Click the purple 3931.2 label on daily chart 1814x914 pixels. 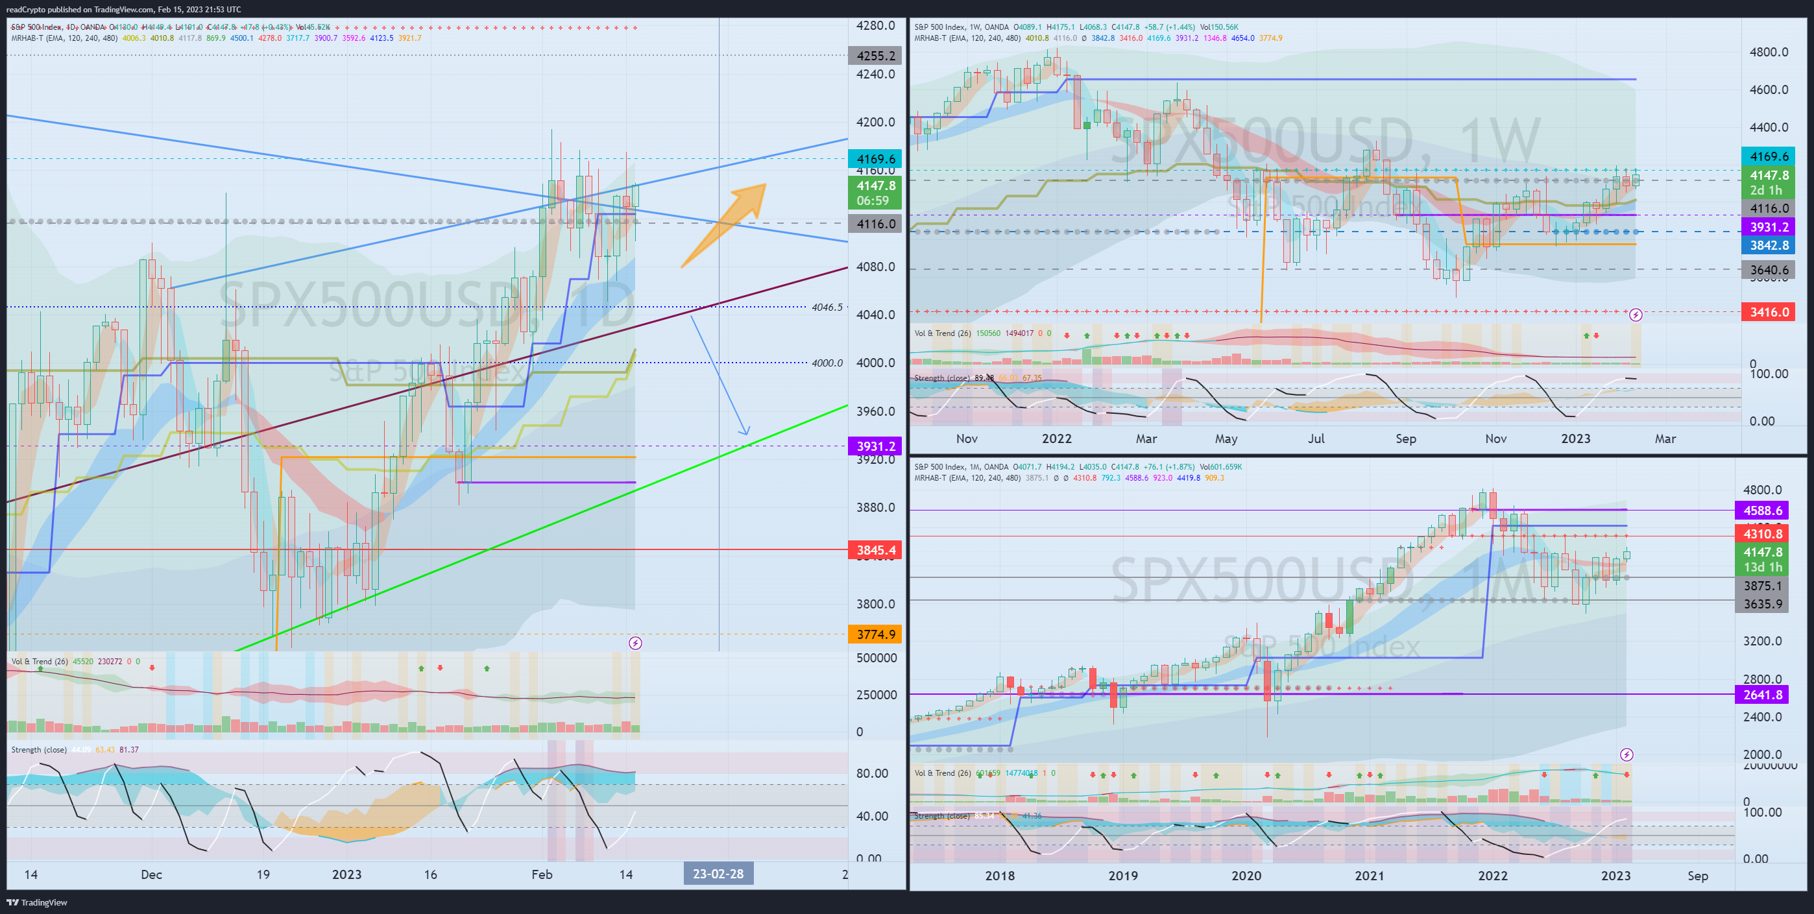875,446
